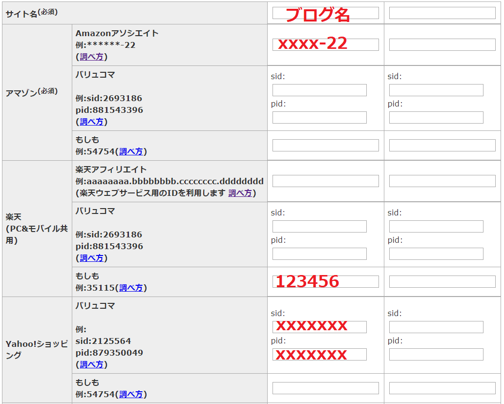Click the example text 例:******-22
This screenshot has width=504, height=404.
105,45
